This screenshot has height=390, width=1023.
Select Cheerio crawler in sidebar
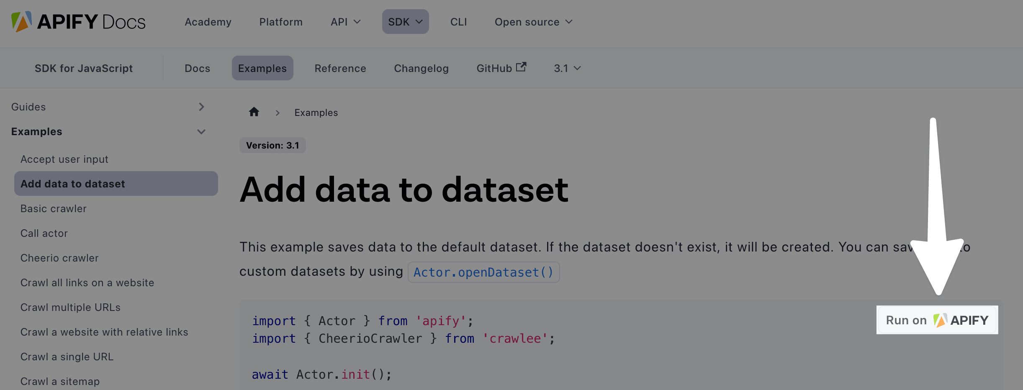[59, 258]
